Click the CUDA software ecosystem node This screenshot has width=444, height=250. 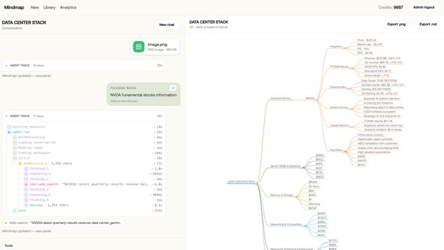379,112
